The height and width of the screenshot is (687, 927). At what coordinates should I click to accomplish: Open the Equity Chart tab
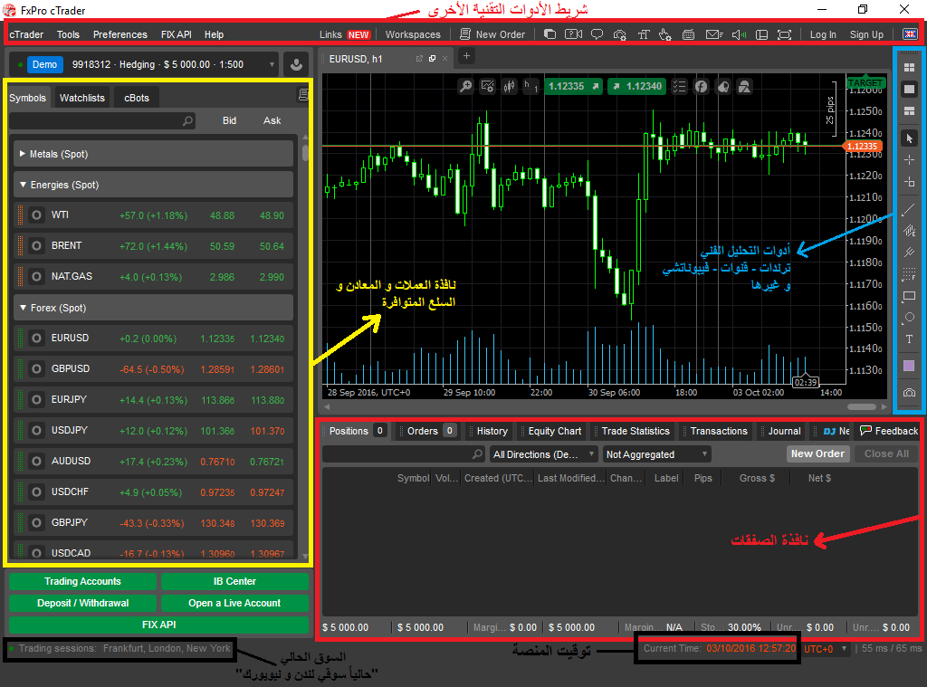[x=554, y=431]
